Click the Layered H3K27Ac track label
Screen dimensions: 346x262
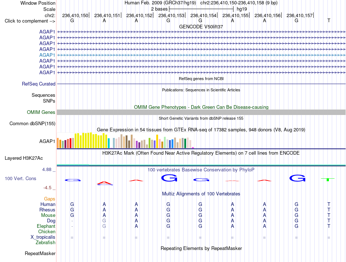(24, 158)
